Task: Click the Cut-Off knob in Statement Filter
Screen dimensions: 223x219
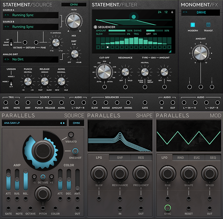Action: 105,72
